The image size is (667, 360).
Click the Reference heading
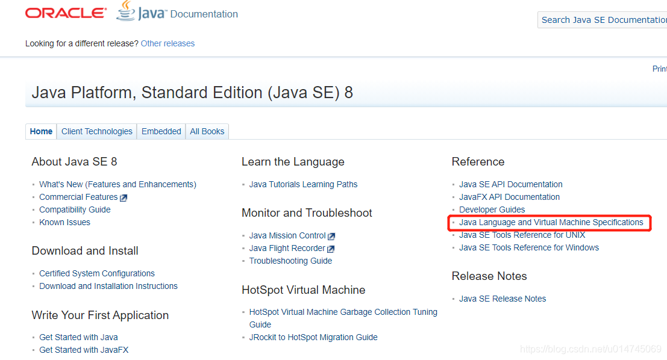478,162
